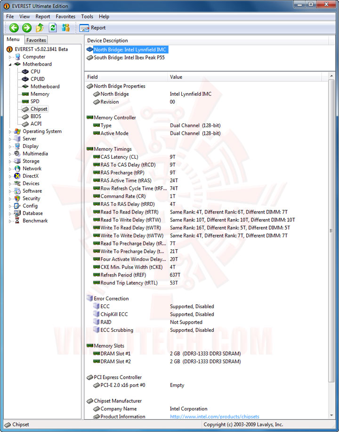Click the details scrollbar down arrow
The height and width of the screenshot is (432, 339).
coord(331,416)
